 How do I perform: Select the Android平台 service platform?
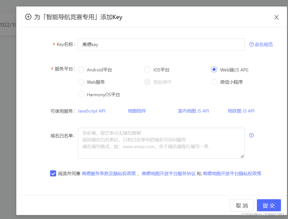pos(81,69)
